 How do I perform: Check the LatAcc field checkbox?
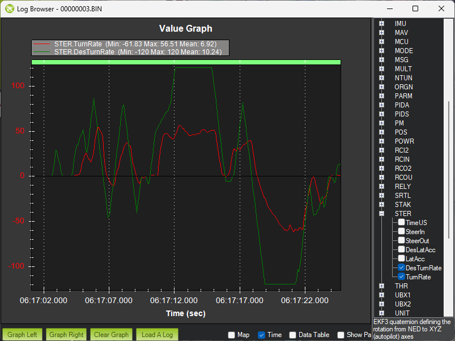pyautogui.click(x=401, y=258)
